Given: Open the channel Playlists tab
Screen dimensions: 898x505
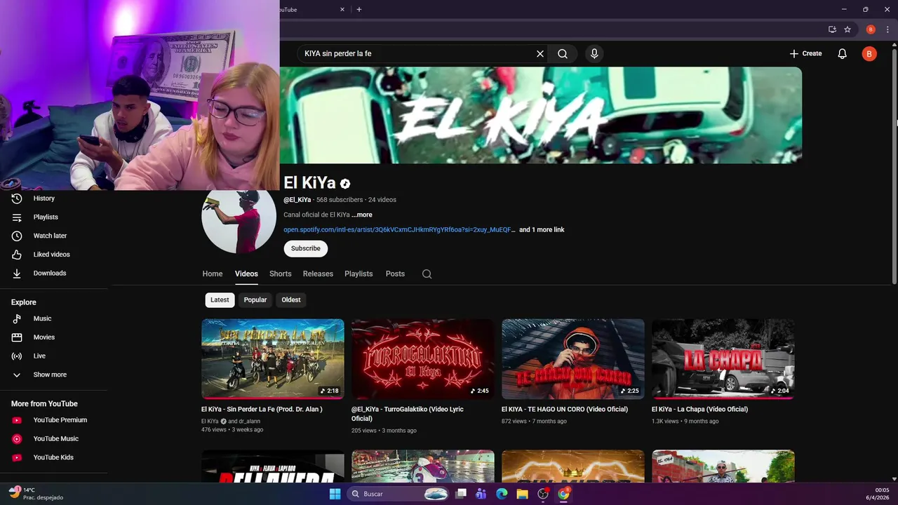Looking at the screenshot, I should pos(358,274).
